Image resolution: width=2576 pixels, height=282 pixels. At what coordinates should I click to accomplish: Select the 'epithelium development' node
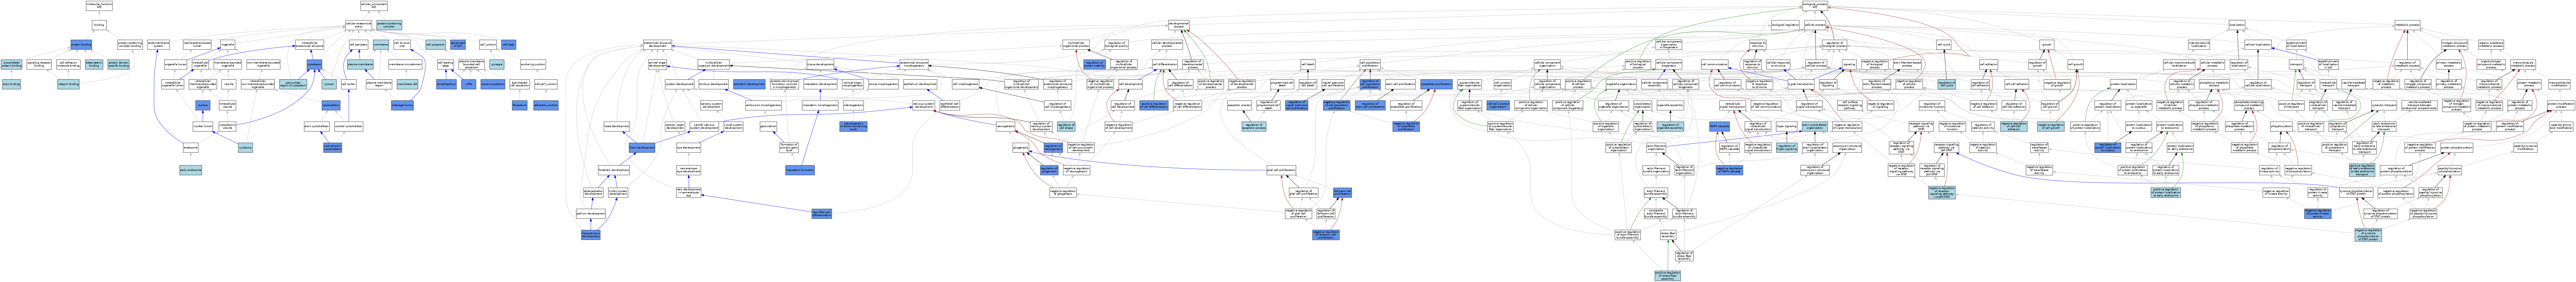[x=920, y=85]
